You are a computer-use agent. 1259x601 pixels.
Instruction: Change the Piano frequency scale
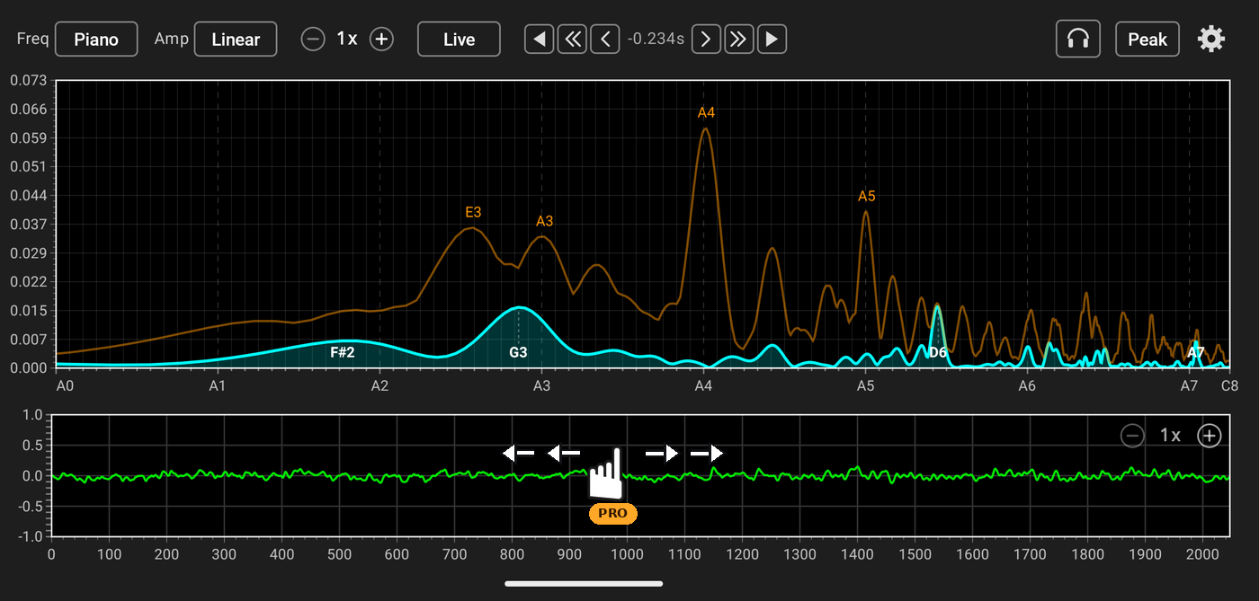[96, 40]
